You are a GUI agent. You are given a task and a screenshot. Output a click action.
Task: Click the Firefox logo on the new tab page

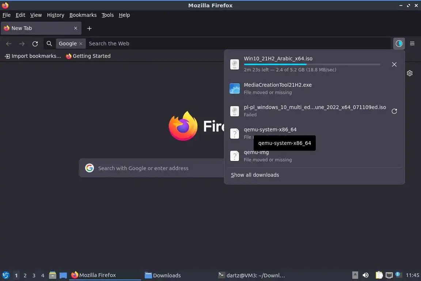(183, 126)
